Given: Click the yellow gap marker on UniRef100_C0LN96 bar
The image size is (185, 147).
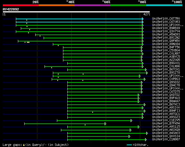Looking at the screenshot, I should tap(51, 68).
